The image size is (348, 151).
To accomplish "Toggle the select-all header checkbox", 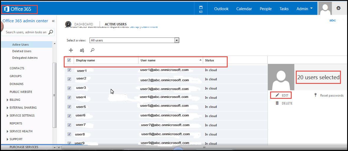I will (x=69, y=60).
